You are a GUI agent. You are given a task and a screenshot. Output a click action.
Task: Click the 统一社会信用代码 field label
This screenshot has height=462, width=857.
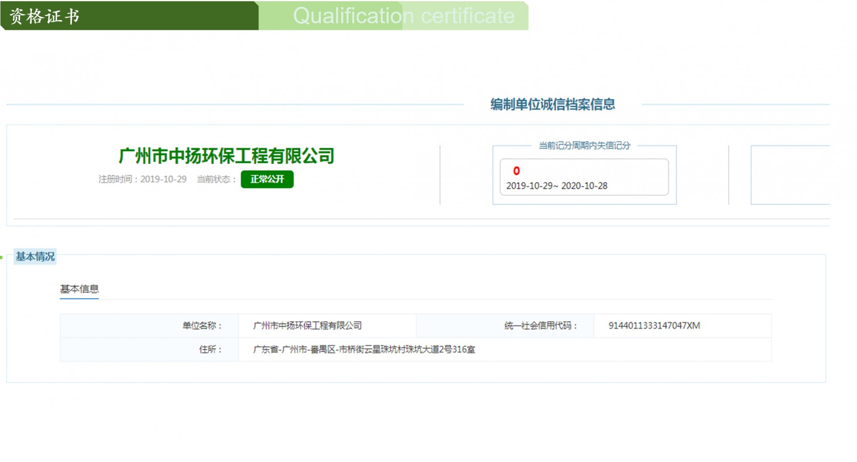coord(541,326)
